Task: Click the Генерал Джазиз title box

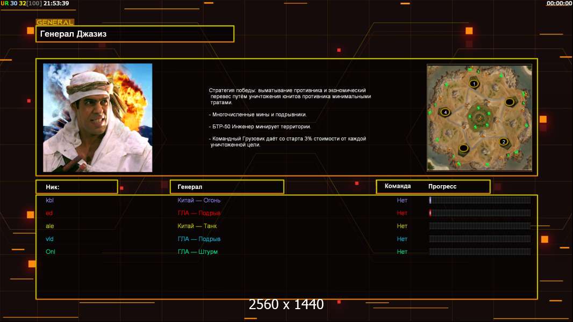Action: click(x=135, y=34)
